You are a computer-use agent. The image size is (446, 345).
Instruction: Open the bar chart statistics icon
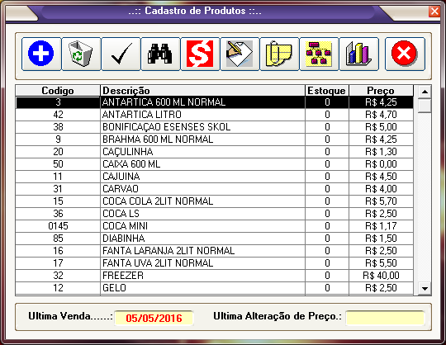coord(358,54)
